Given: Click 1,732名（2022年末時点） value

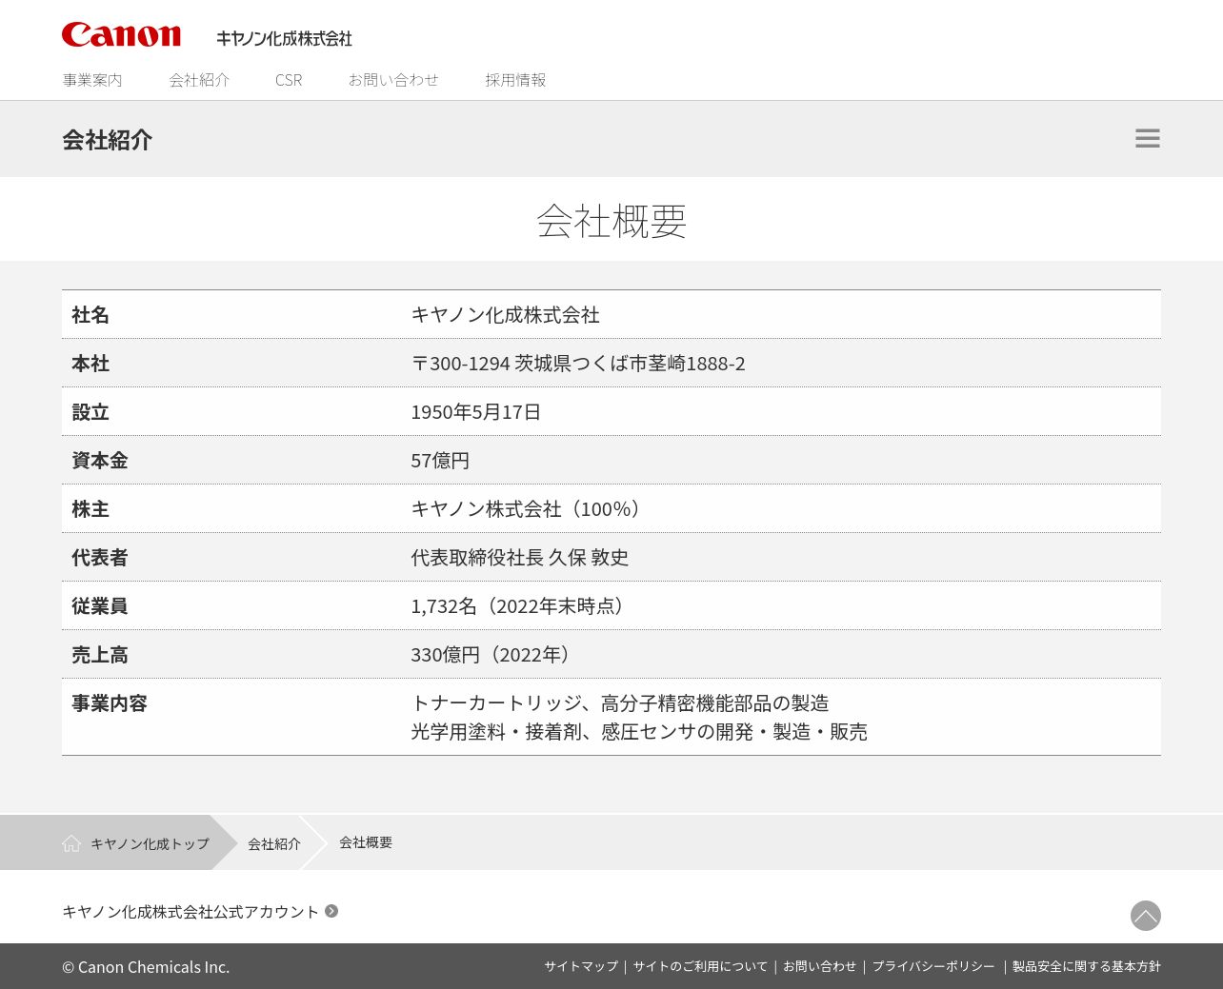Looking at the screenshot, I should [x=520, y=606].
